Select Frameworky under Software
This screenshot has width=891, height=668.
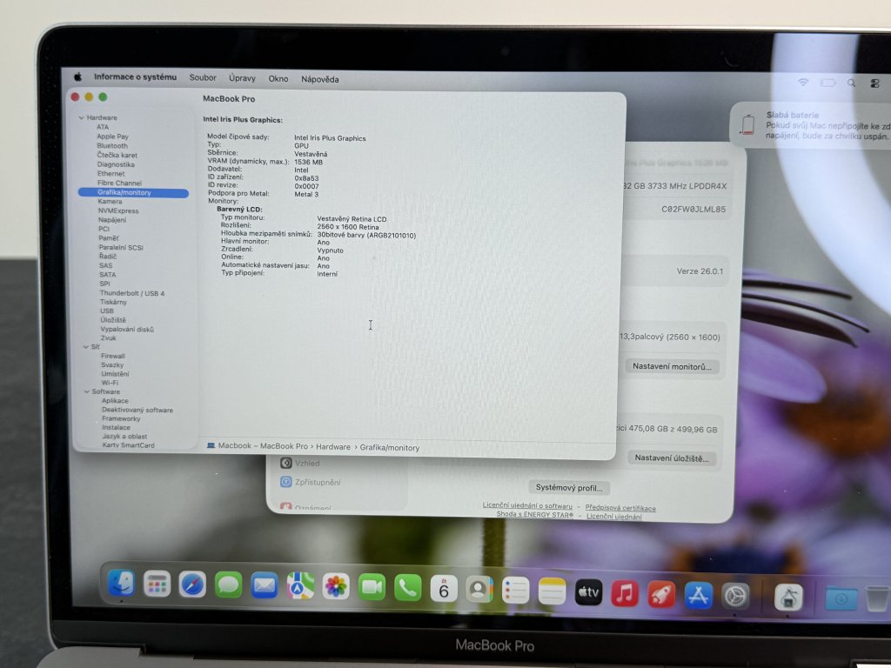[121, 418]
